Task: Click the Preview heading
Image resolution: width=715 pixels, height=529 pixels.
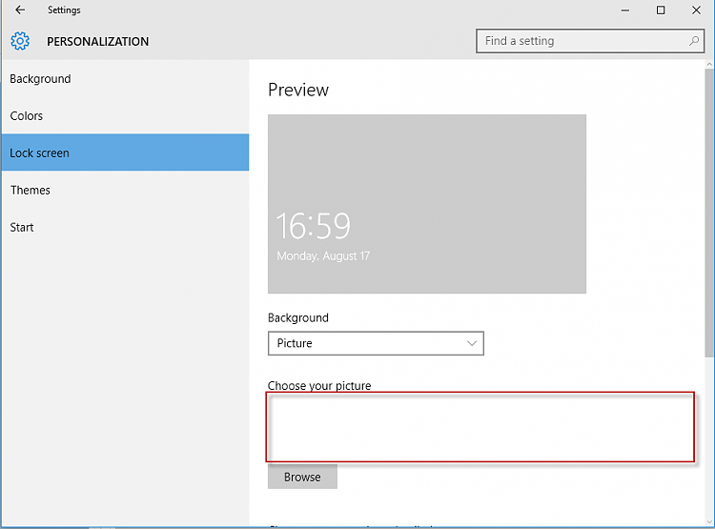Action: 298,90
